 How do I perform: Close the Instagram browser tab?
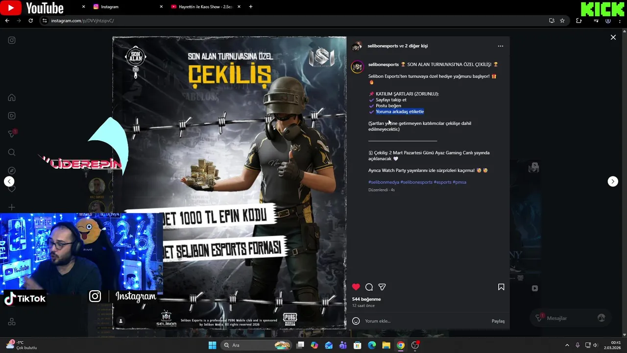click(161, 7)
